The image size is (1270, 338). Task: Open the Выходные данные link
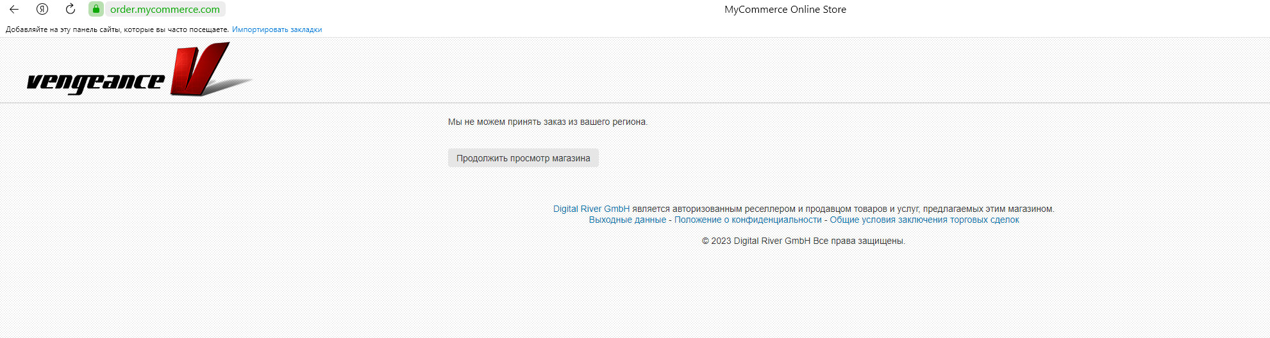point(628,220)
